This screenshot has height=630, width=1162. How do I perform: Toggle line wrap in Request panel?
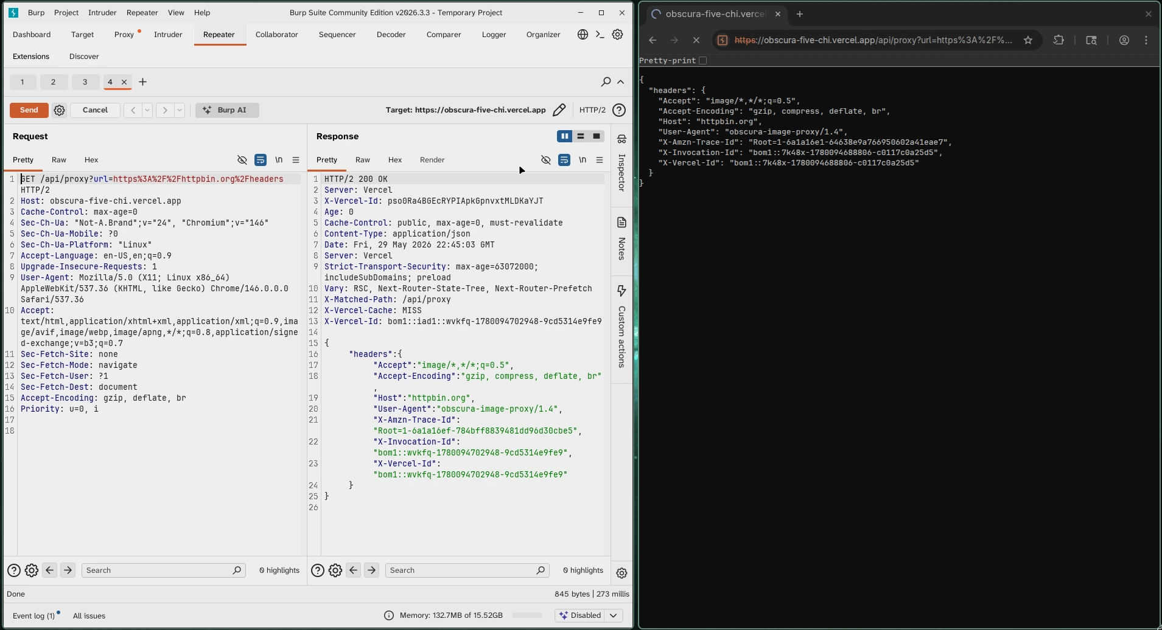(261, 160)
